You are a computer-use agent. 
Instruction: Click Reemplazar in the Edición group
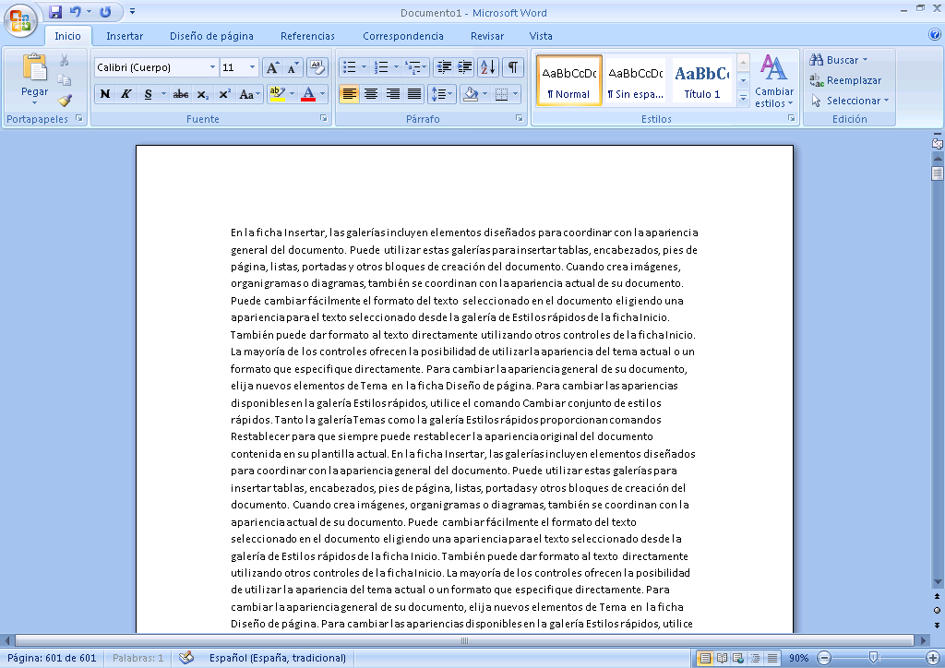(845, 80)
